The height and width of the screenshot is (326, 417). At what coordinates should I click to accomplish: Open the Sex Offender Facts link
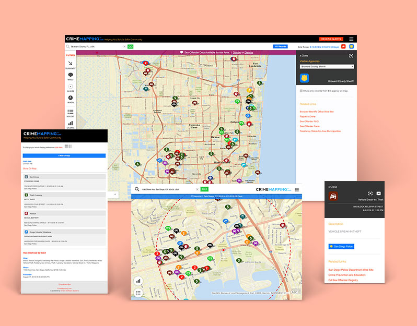pyautogui.click(x=309, y=126)
